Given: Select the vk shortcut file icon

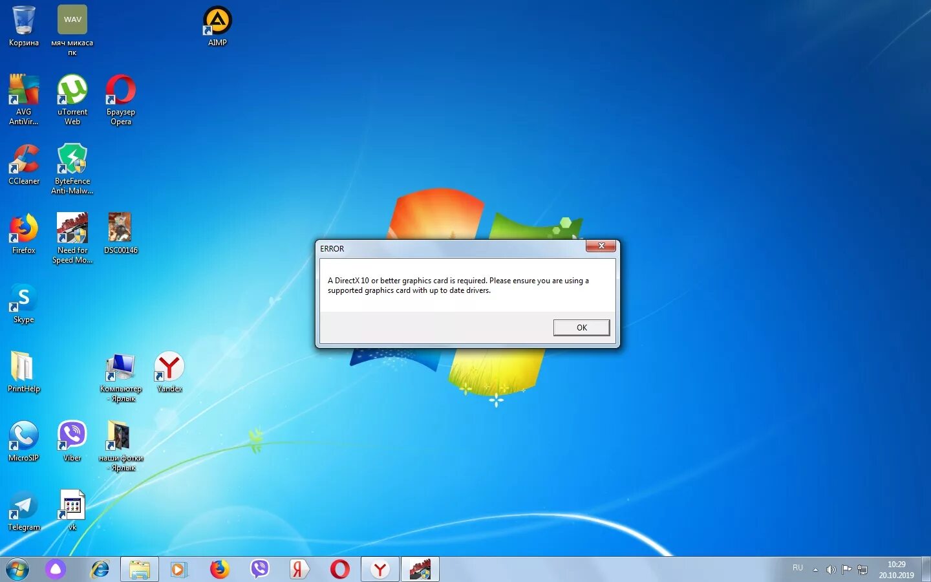Looking at the screenshot, I should [72, 510].
